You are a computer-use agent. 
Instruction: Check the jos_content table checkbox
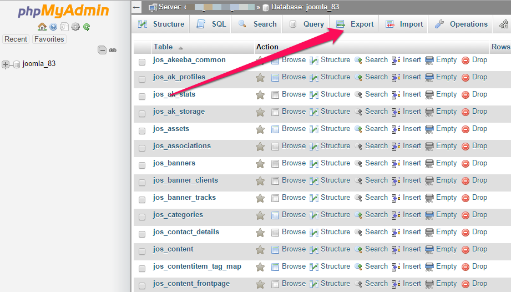[142, 251]
